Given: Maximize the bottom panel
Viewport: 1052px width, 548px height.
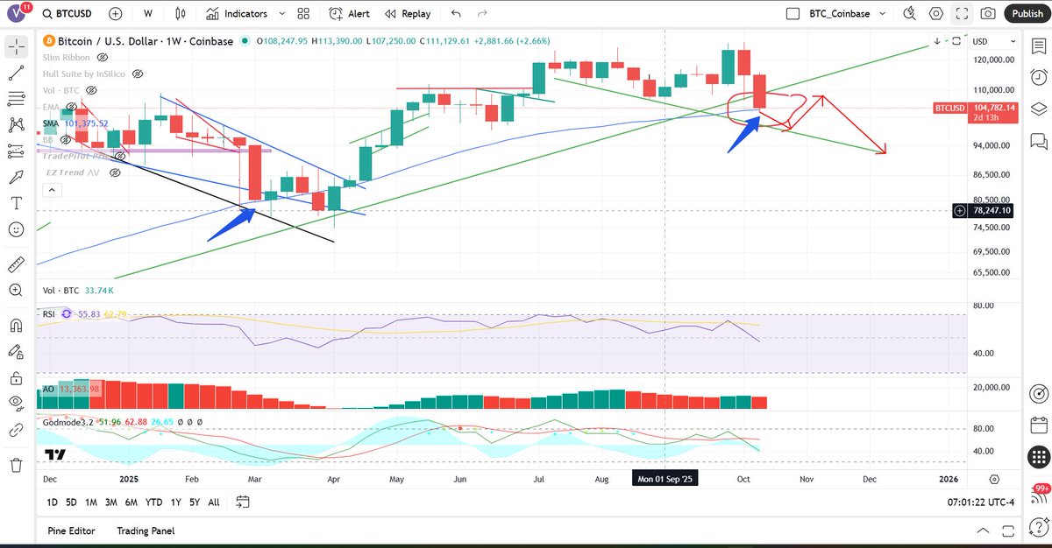Looking at the screenshot, I should coord(1006,530).
